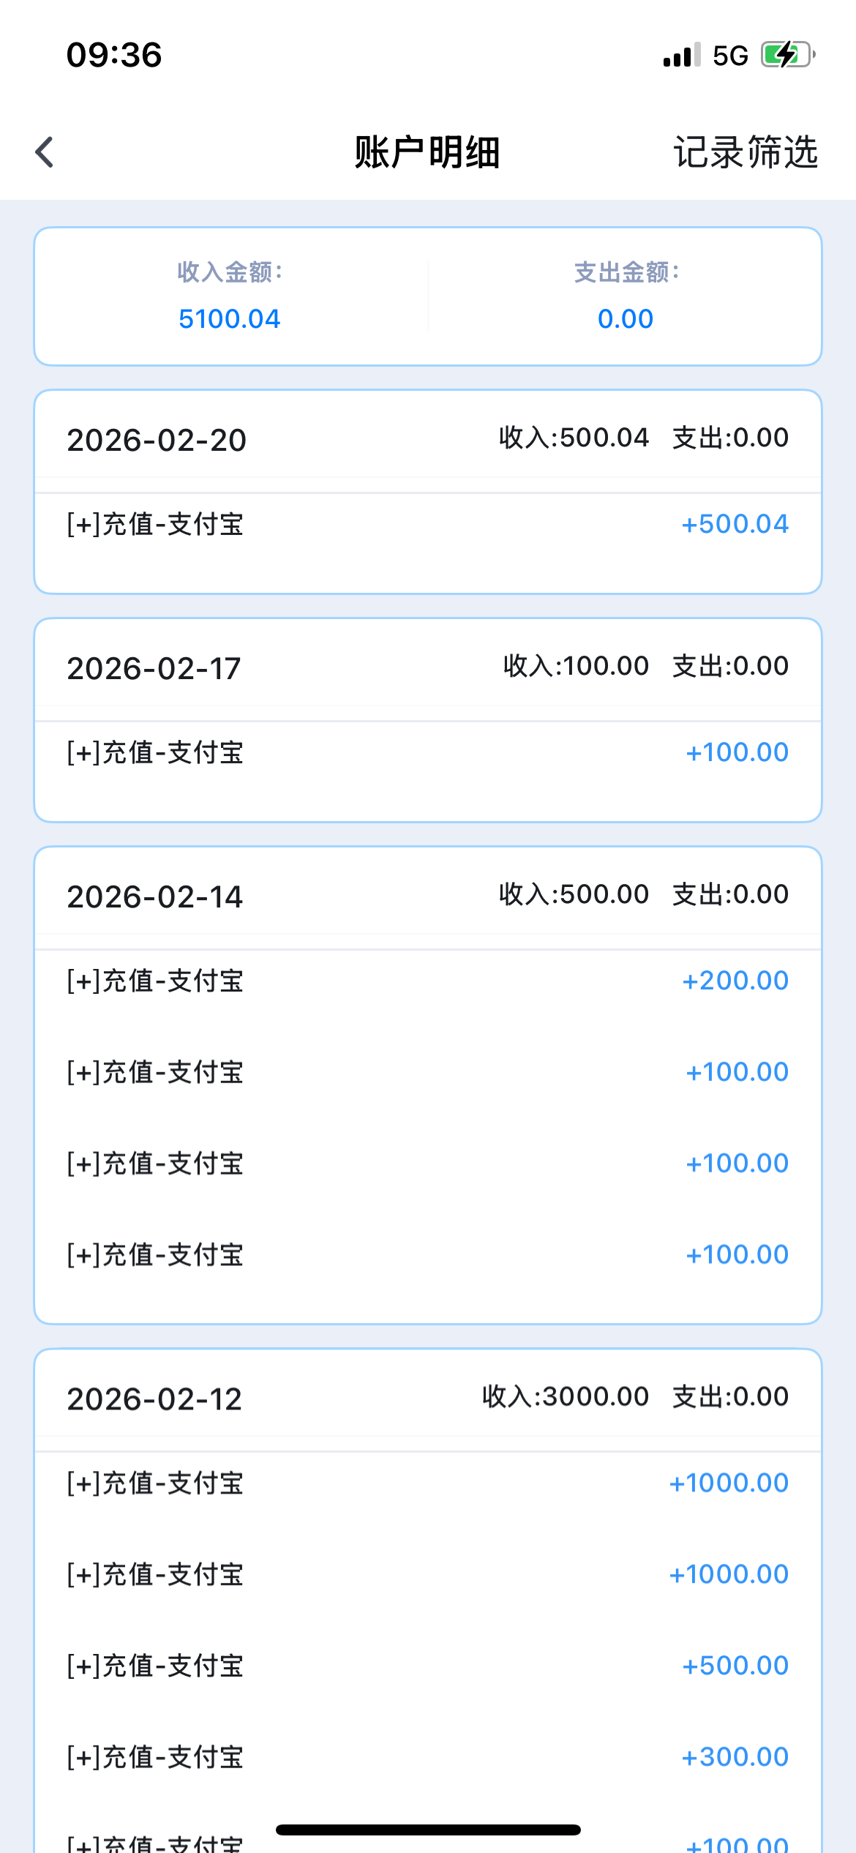856x1853 pixels.
Task: Tap the 账户明细 page title
Action: [427, 152]
